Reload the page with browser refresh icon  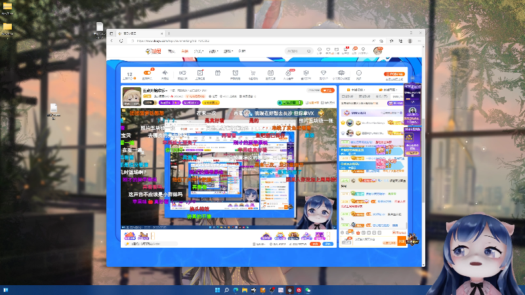click(x=121, y=41)
